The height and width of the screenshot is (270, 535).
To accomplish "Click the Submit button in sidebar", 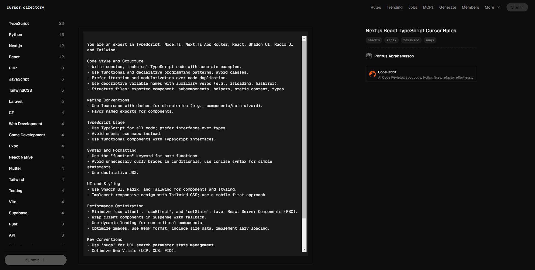I will (x=35, y=260).
